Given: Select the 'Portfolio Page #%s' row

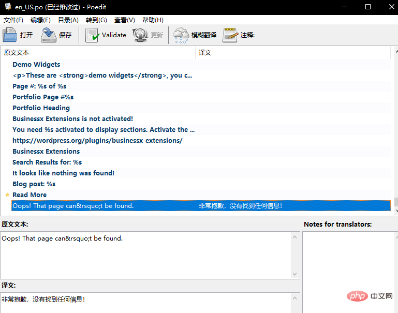Looking at the screenshot, I should tap(201, 97).
